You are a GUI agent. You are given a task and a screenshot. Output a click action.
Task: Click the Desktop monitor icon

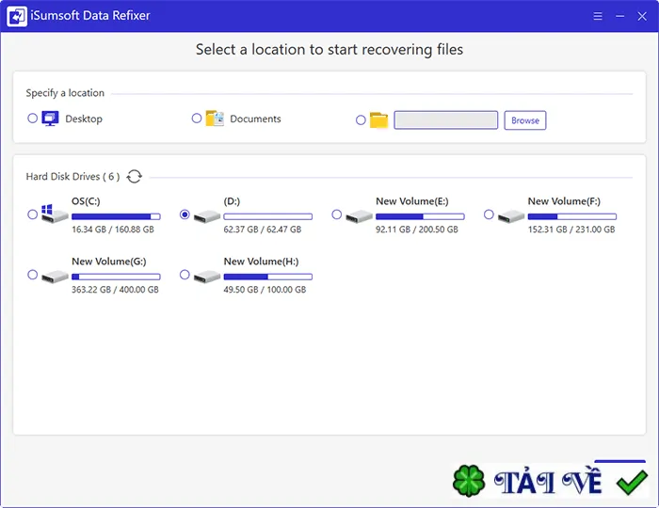tap(51, 119)
